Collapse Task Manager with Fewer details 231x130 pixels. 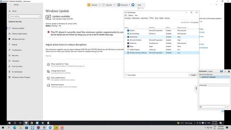pyautogui.click(x=130, y=75)
